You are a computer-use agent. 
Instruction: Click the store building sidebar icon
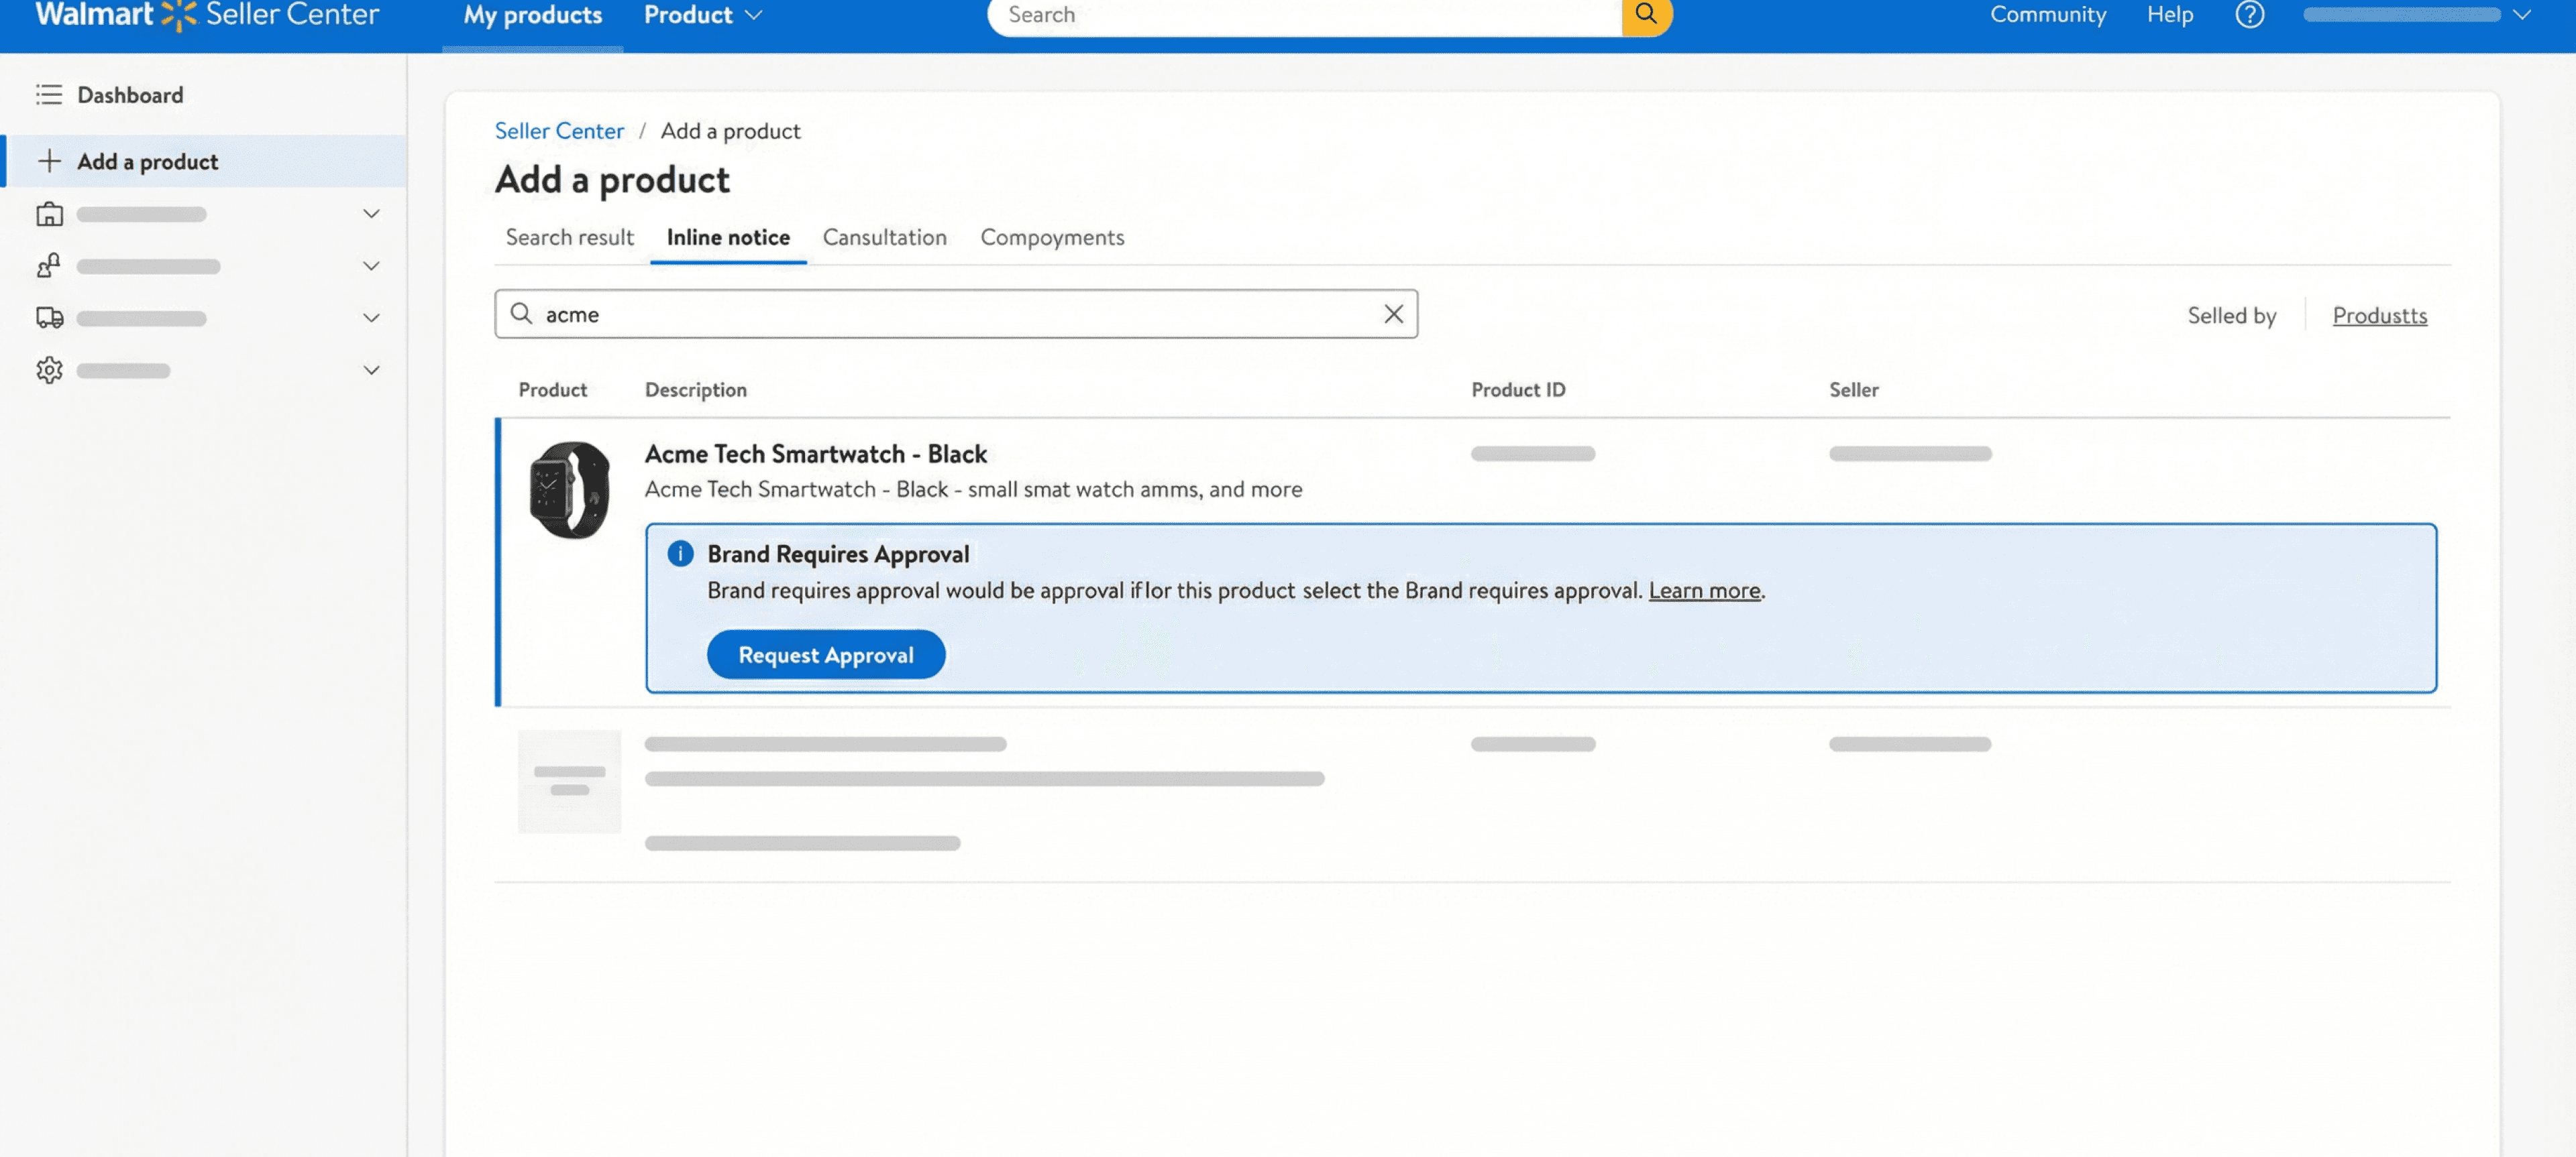[49, 214]
